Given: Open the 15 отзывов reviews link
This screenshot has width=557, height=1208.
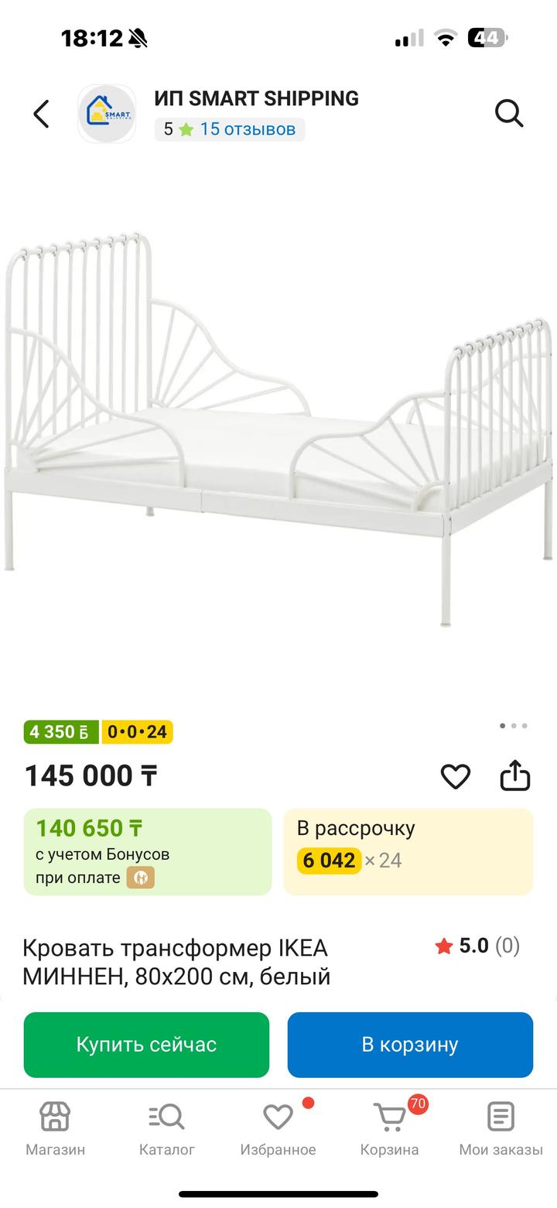Looking at the screenshot, I should click(x=248, y=129).
